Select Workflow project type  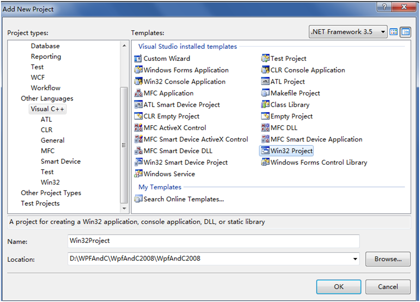click(45, 88)
